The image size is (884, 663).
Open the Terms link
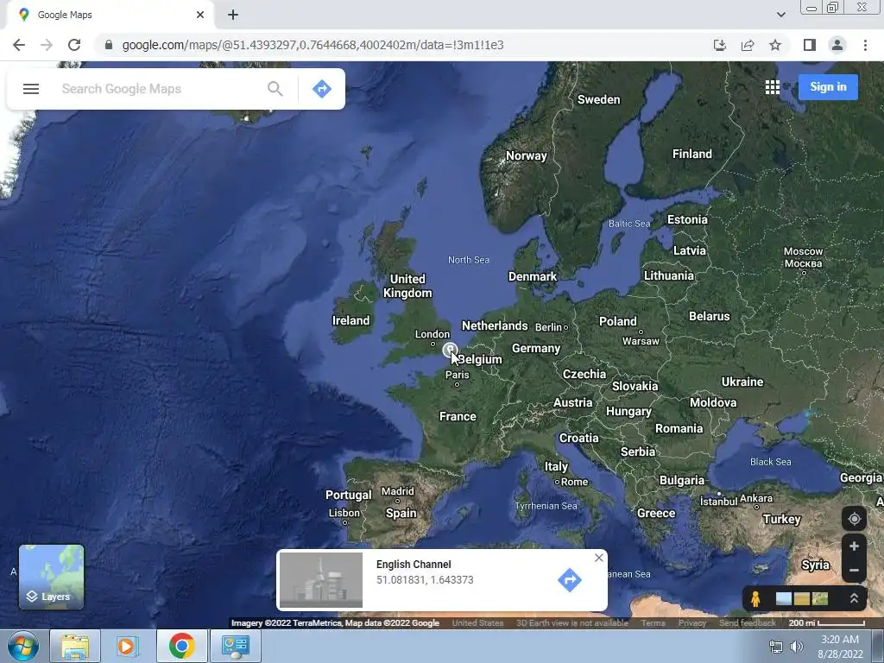click(x=653, y=623)
